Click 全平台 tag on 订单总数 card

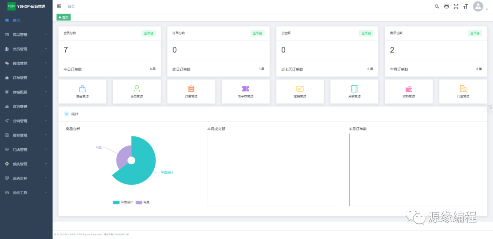(257, 33)
